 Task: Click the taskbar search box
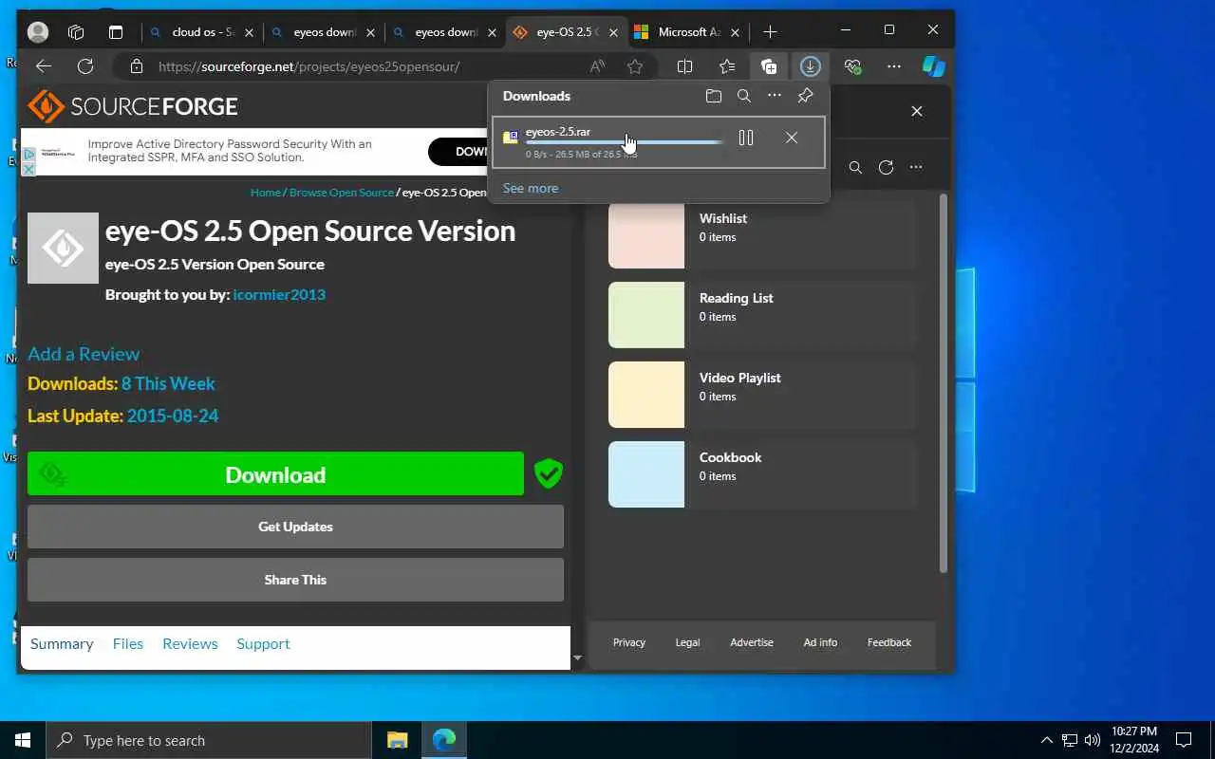[x=209, y=740]
